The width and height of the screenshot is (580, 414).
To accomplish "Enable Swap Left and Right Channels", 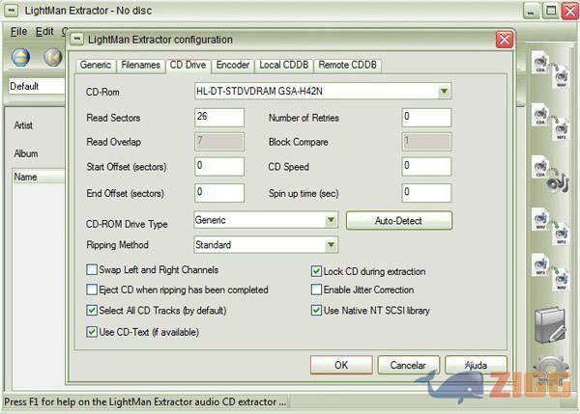I will tap(93, 270).
